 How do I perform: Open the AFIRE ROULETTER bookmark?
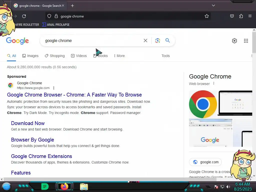27,25
